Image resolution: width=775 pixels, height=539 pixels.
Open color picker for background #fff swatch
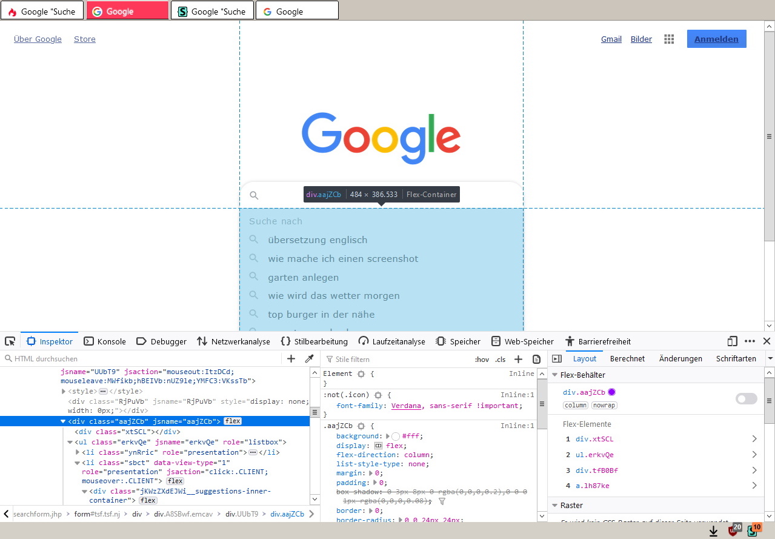[x=395, y=436]
